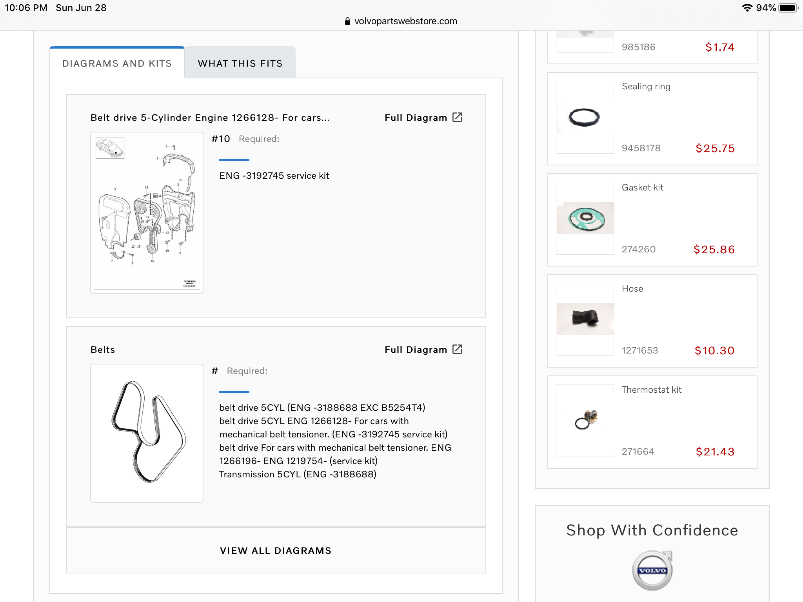Select the Diagrams and Kits tab
Viewport: 803px width, 602px height.
click(x=117, y=63)
